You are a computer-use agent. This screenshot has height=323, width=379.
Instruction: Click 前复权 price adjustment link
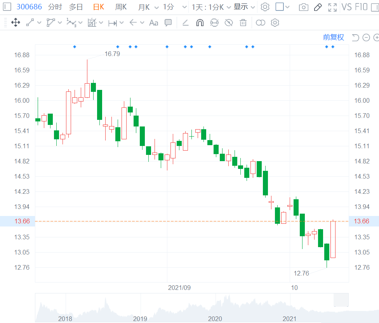click(334, 37)
